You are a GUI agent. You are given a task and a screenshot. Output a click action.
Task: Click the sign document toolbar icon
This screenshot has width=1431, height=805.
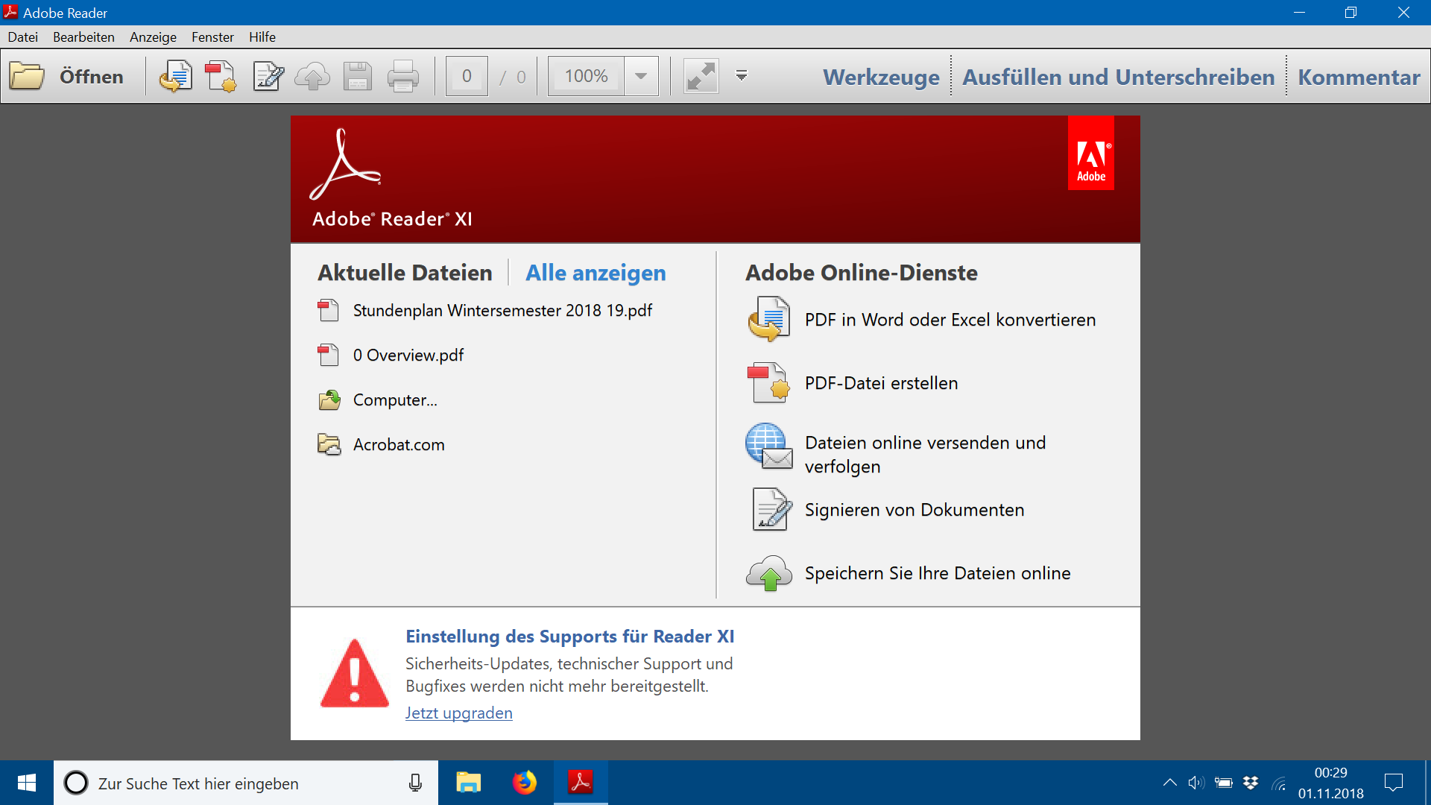point(268,76)
